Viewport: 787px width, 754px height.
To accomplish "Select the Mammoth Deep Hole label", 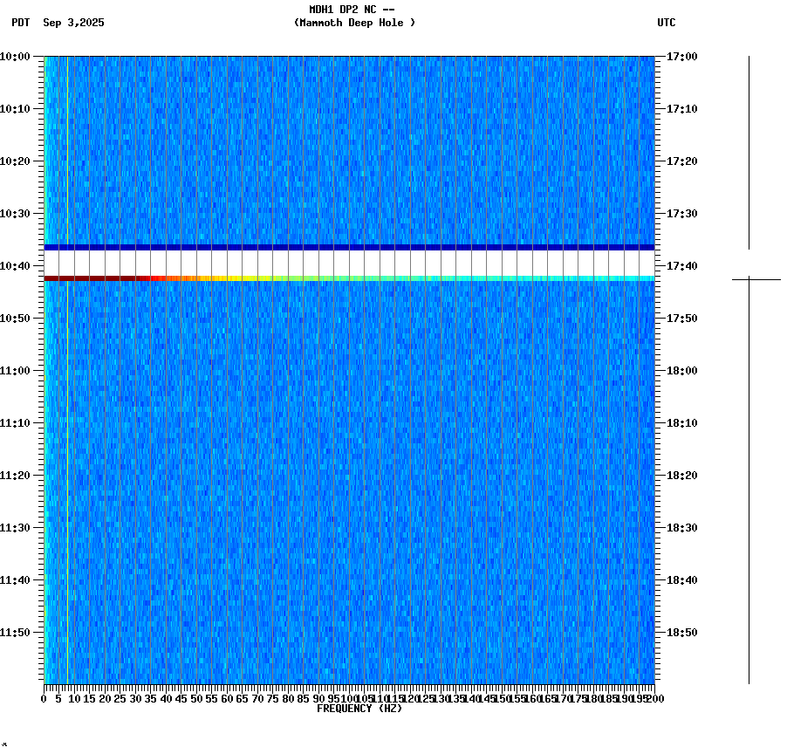I will (x=354, y=24).
